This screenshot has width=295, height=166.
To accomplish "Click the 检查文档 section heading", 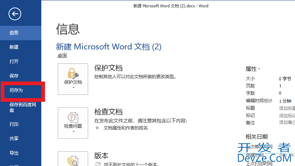I will coord(108,112).
